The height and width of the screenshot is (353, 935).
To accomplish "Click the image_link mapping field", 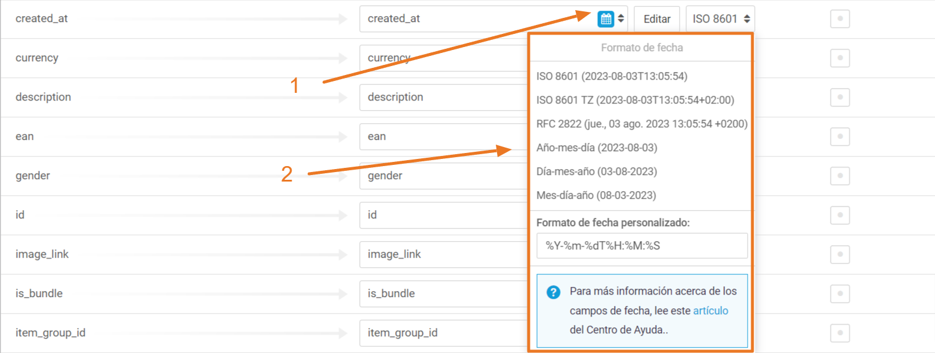I will (x=442, y=254).
